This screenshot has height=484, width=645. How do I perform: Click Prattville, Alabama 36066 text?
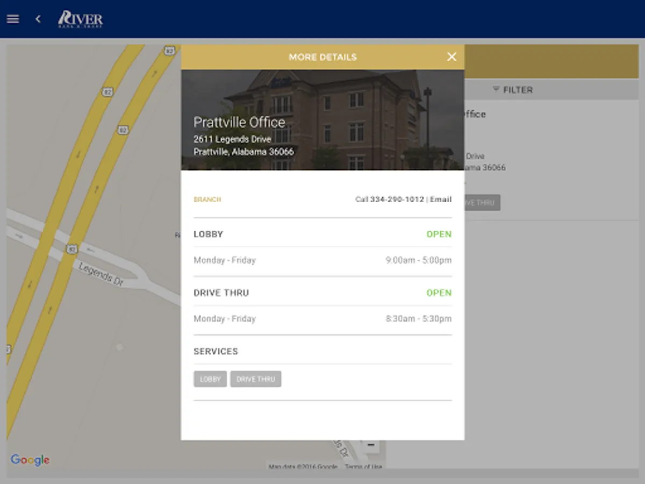click(x=243, y=152)
